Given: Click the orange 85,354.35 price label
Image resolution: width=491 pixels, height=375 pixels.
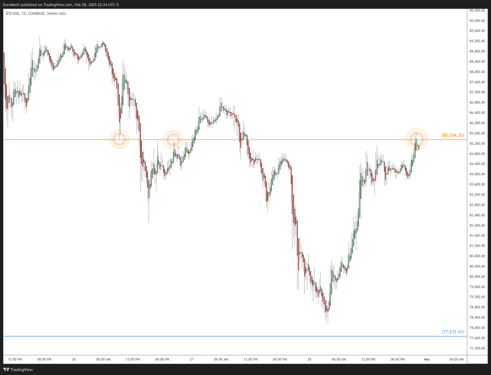Looking at the screenshot, I should pos(453,135).
